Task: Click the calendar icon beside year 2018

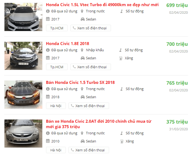Action: 48,97
